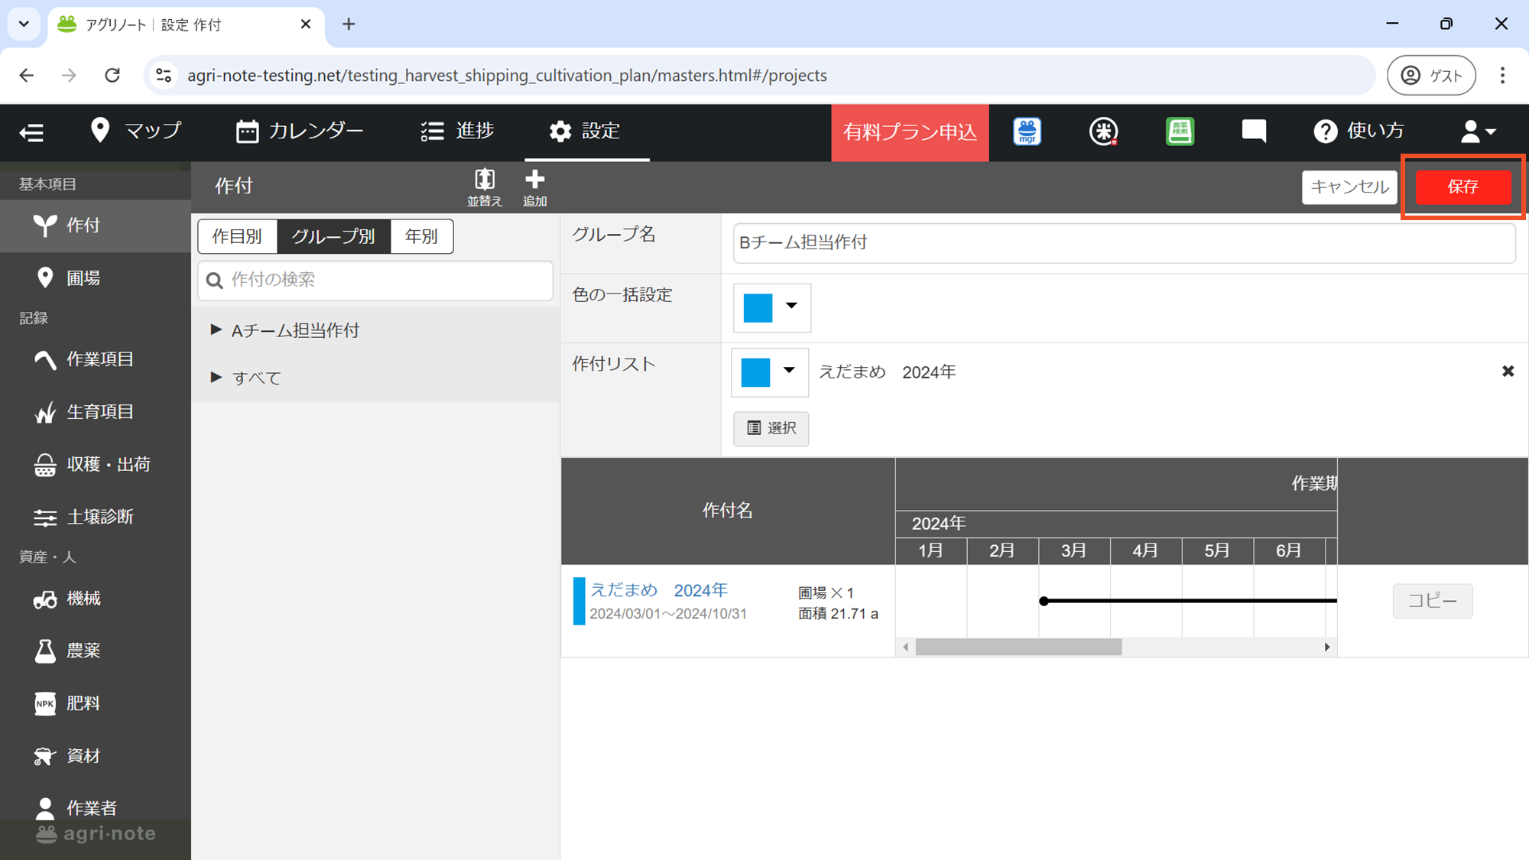
Task: Click the chat bubble icon in the header
Action: (1254, 131)
